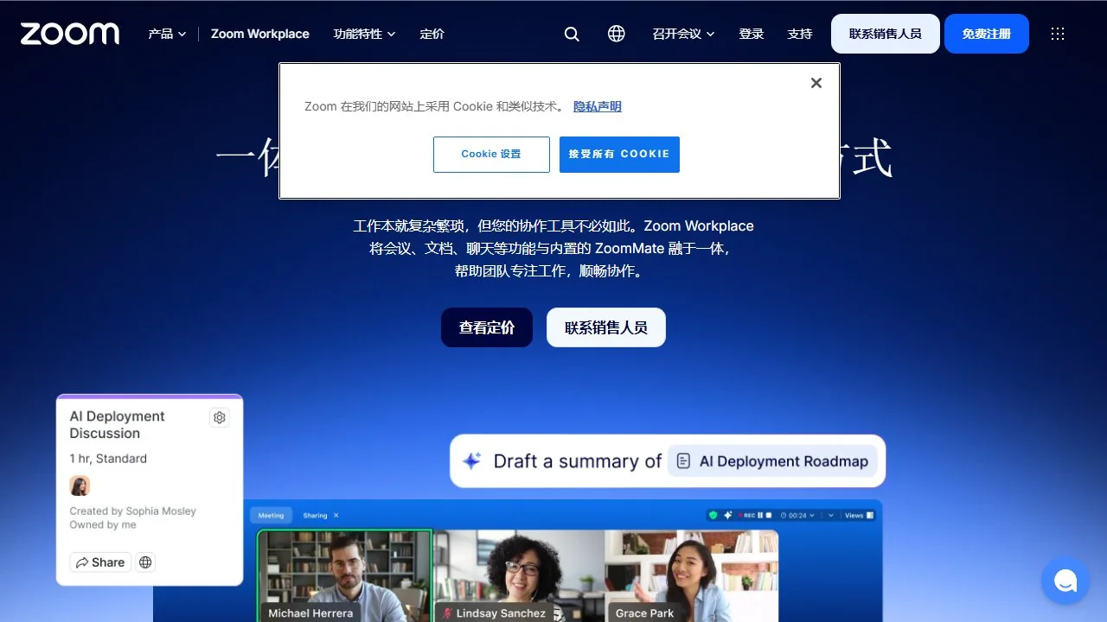Expand chevron next to meeting timer

coord(812,515)
